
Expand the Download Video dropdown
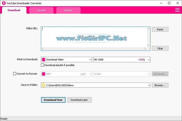(x=90, y=60)
